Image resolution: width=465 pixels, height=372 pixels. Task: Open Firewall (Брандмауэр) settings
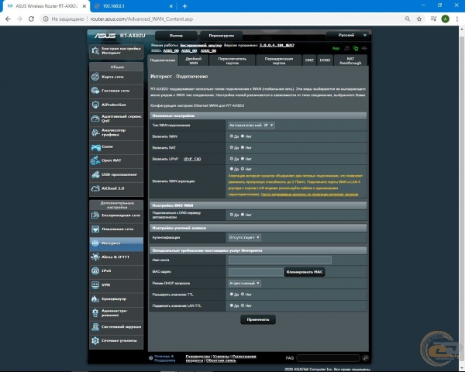[x=116, y=298]
